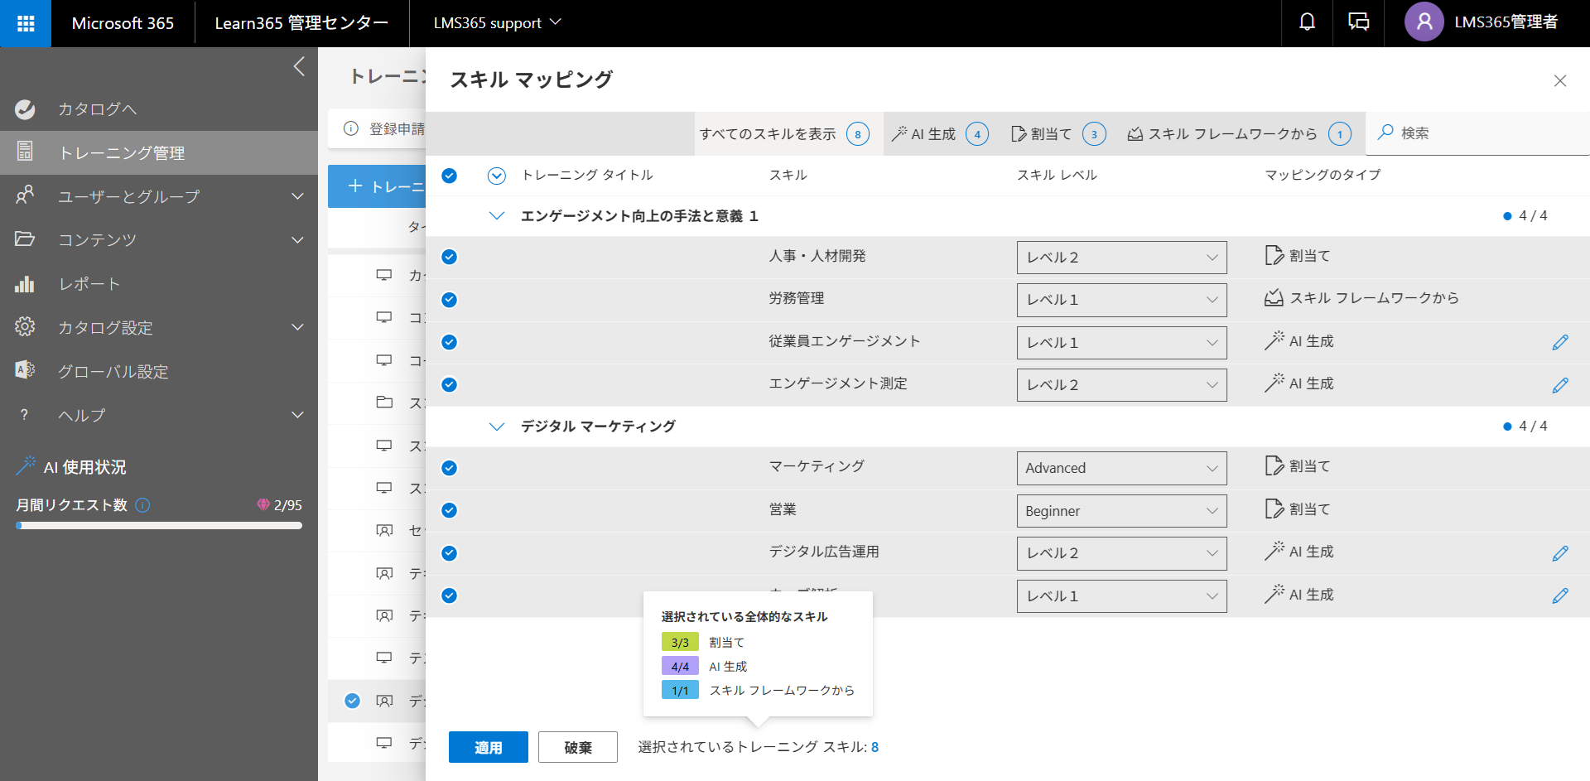Image resolution: width=1590 pixels, height=781 pixels.
Task: Uncheck the 営業 skill row
Action: [449, 510]
